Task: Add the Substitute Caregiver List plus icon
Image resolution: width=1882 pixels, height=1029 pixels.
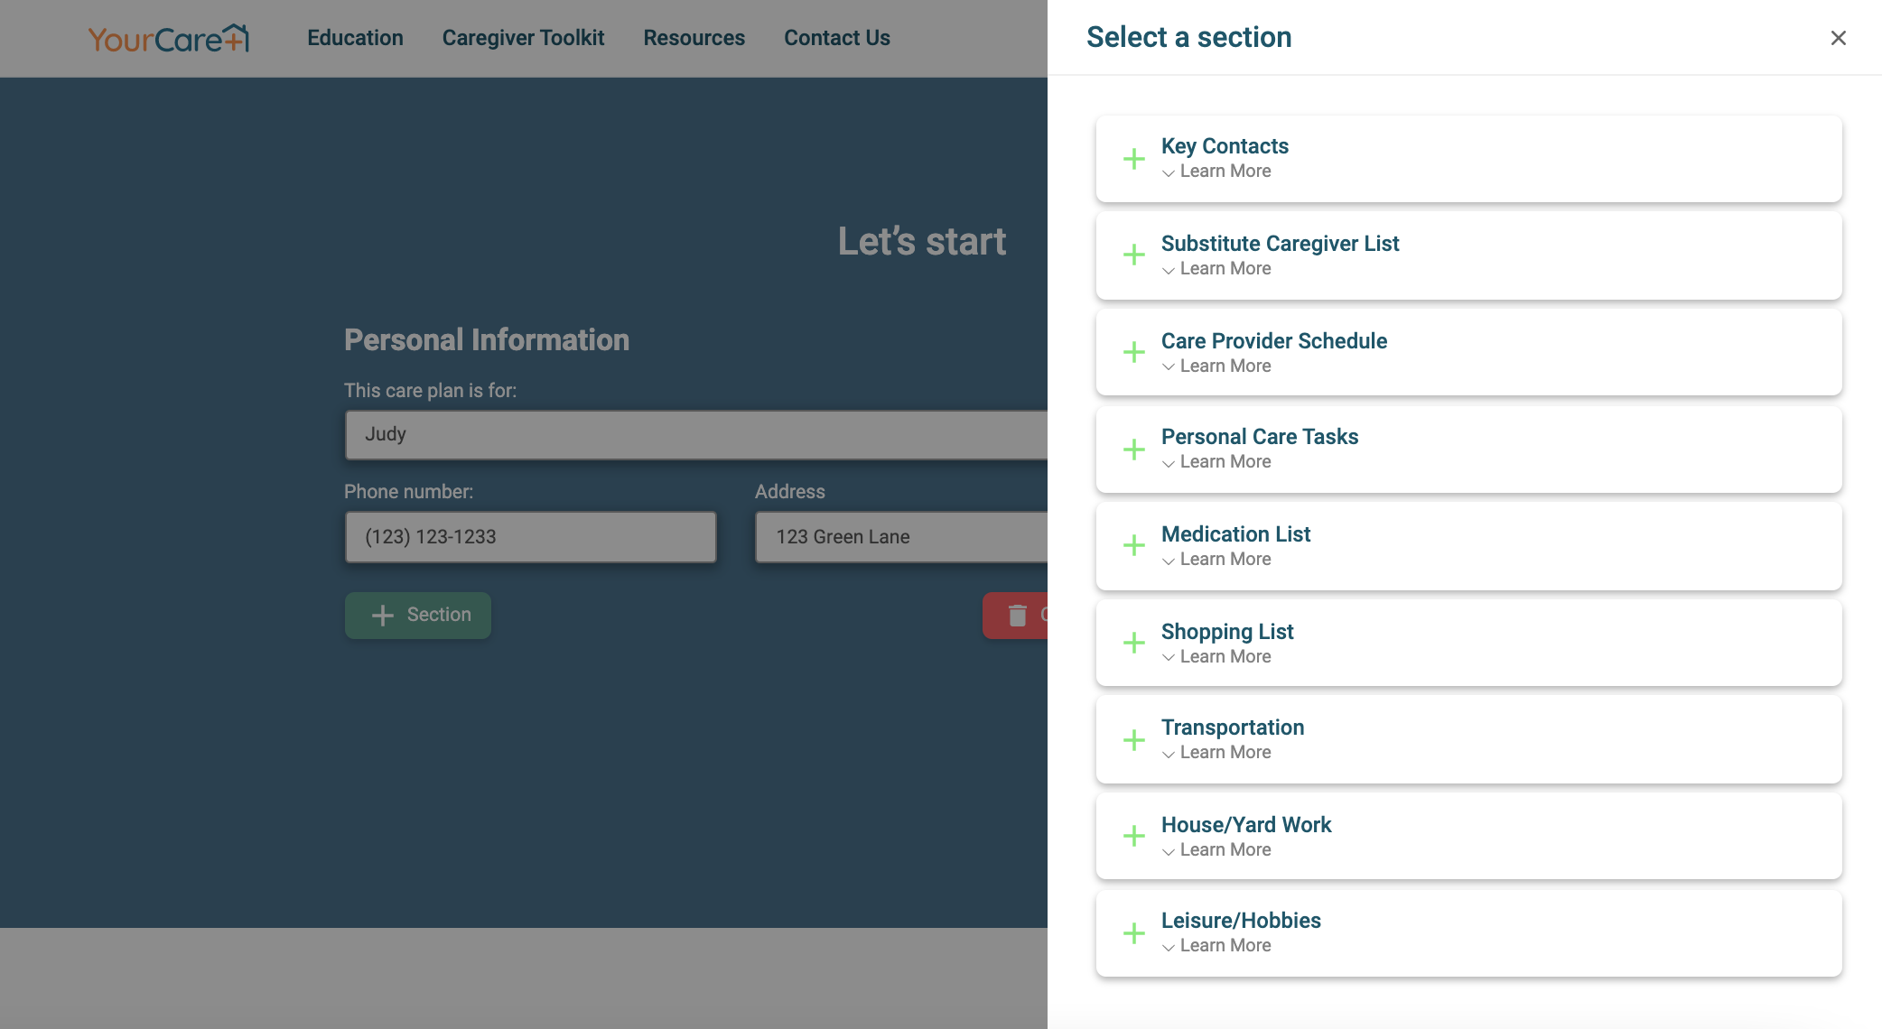Action: coord(1133,255)
